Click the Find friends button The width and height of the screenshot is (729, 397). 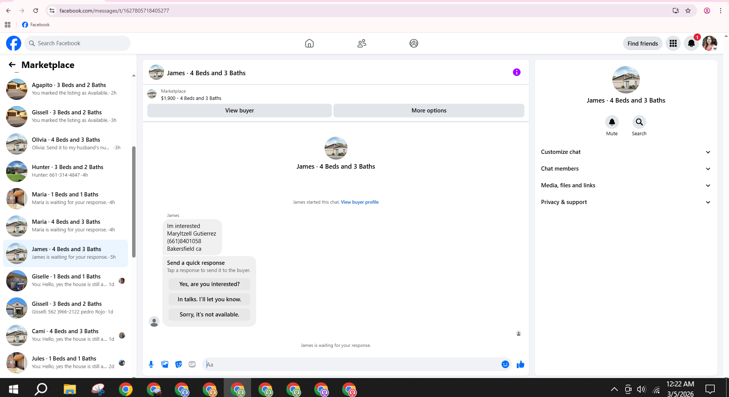coord(643,43)
